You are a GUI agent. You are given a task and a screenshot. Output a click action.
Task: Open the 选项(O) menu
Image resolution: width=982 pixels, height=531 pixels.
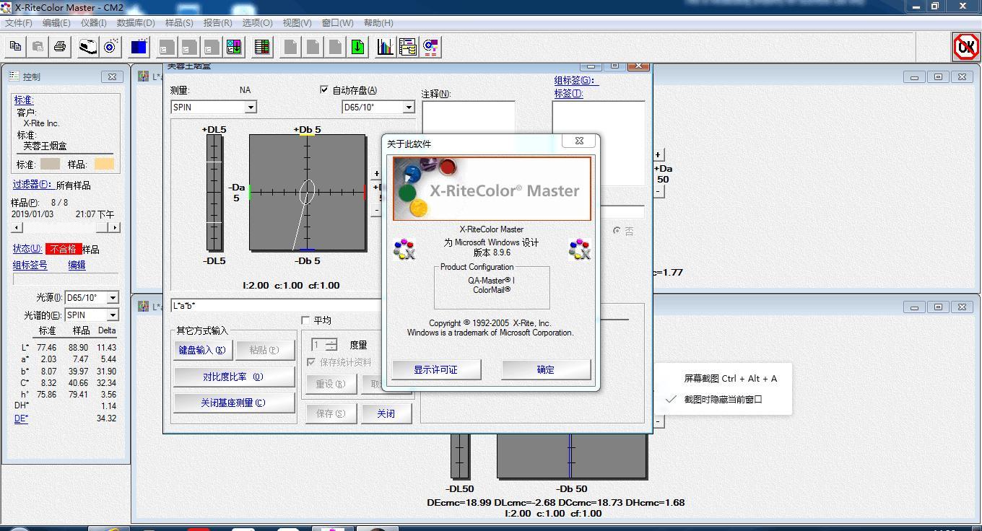click(x=258, y=23)
